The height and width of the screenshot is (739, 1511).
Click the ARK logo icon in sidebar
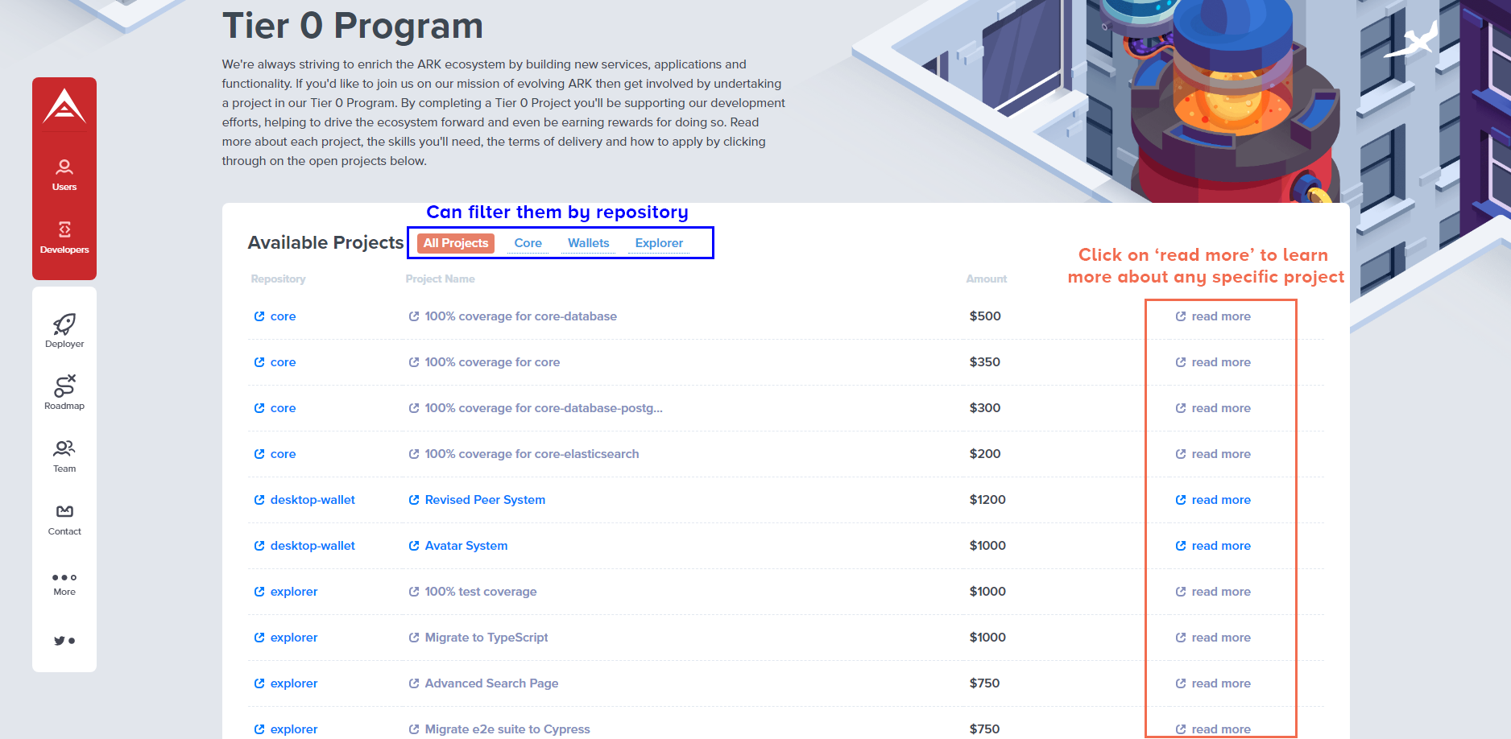[64, 105]
